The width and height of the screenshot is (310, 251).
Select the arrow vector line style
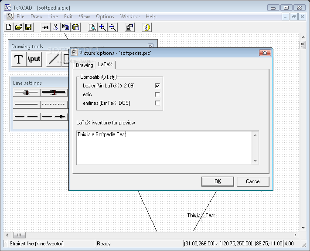(x=54, y=117)
